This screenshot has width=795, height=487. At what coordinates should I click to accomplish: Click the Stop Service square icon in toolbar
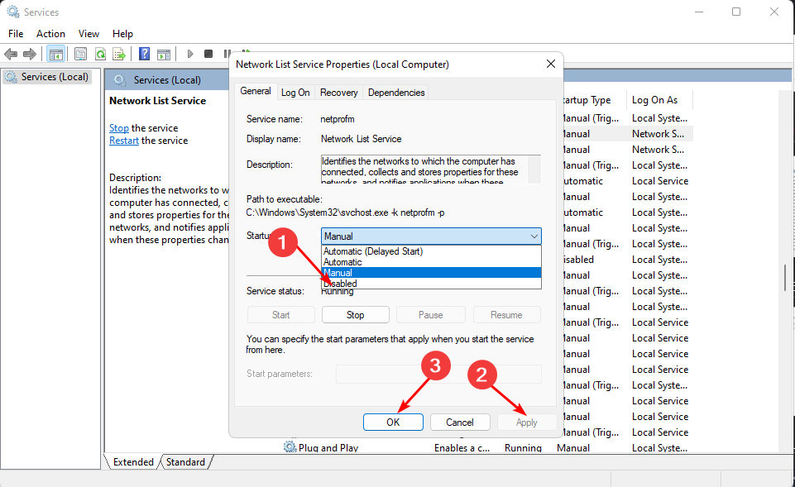(x=208, y=54)
